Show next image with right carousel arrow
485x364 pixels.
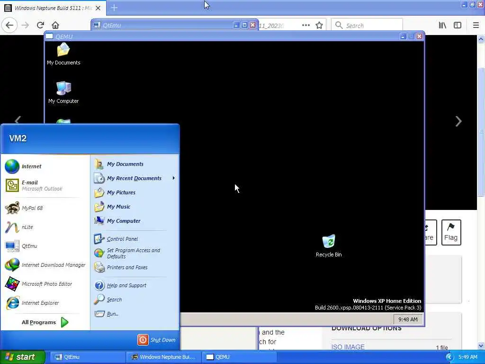[x=458, y=121]
